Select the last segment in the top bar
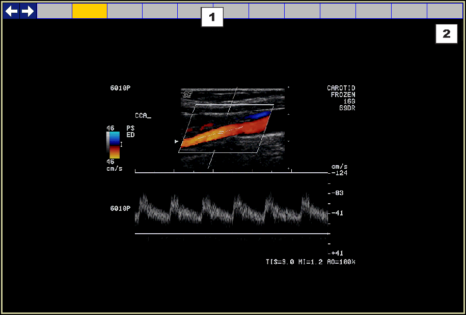The height and width of the screenshot is (315, 466). (x=445, y=11)
